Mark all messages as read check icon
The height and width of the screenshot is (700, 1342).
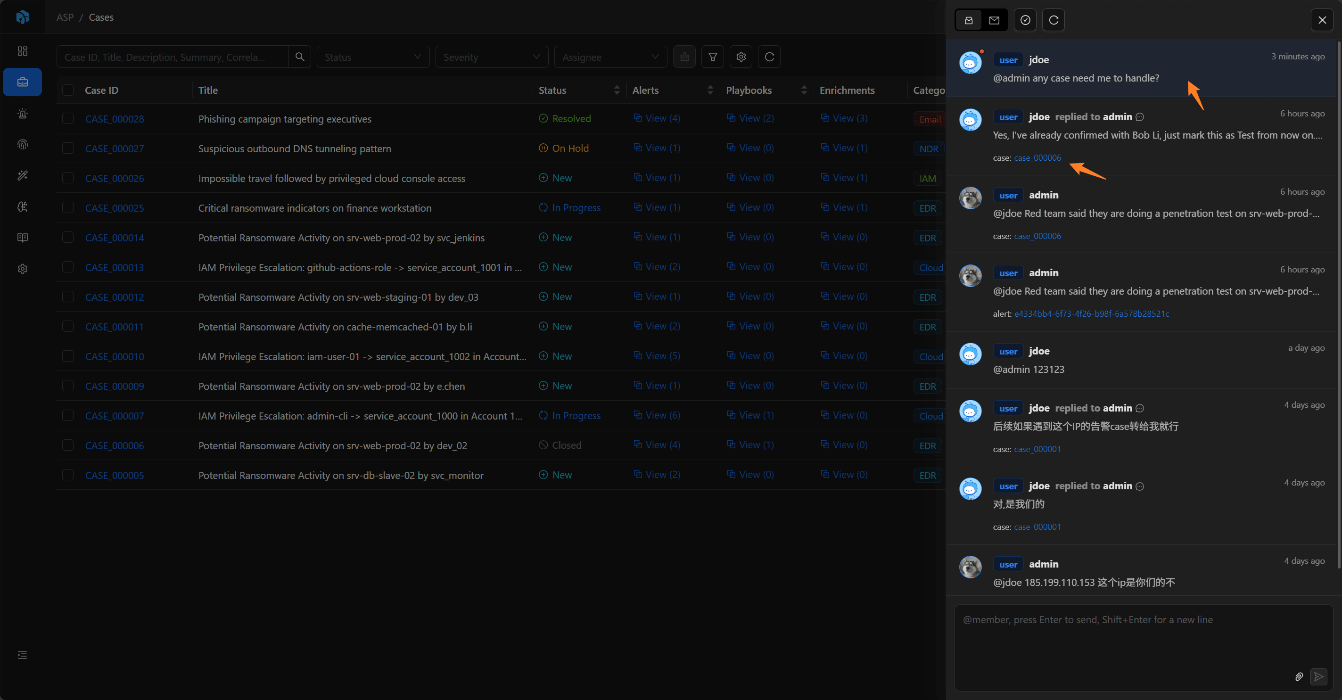[1025, 20]
